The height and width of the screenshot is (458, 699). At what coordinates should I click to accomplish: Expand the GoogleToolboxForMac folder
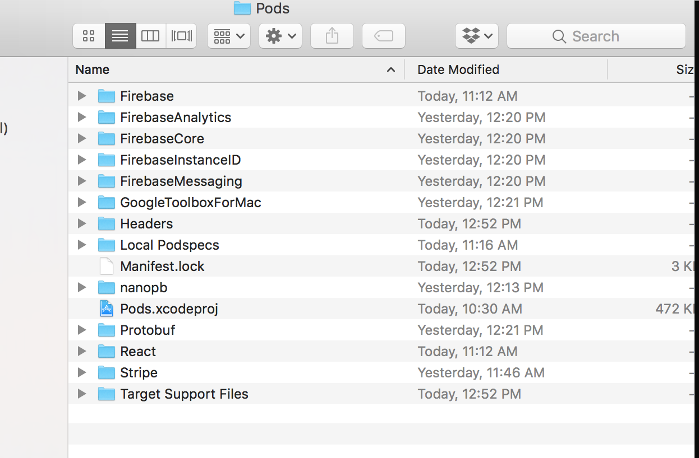pos(82,202)
